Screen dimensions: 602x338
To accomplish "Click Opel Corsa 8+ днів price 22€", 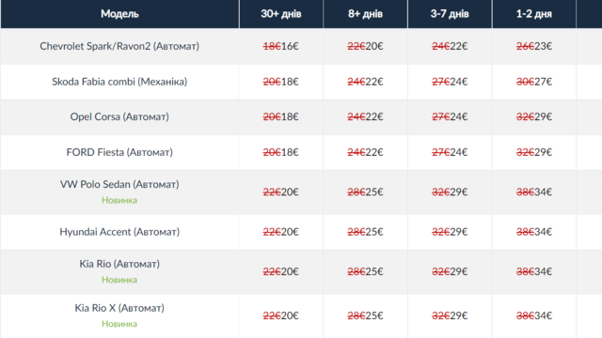I will click(x=374, y=116).
